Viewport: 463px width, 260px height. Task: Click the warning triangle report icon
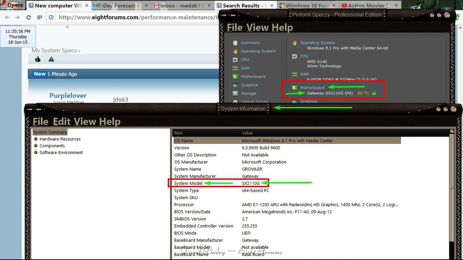click(x=51, y=59)
